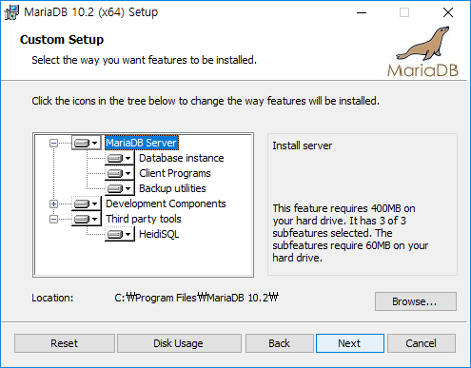Open Third party tools feature dropdown

[86, 219]
